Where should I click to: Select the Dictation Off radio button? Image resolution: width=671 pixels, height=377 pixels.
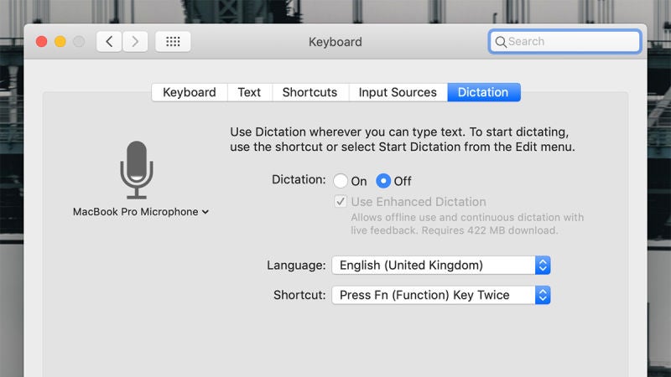(383, 181)
